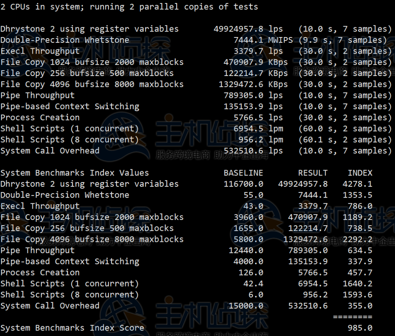Click the INDEX column header
395x336 pixels.
[x=360, y=172]
